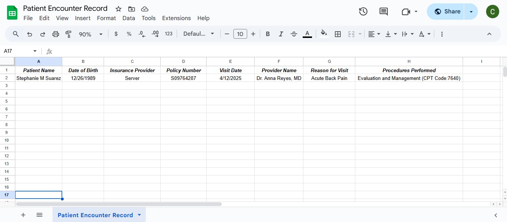Decrease decimal places
This screenshot has width=507, height=222.
142,34
